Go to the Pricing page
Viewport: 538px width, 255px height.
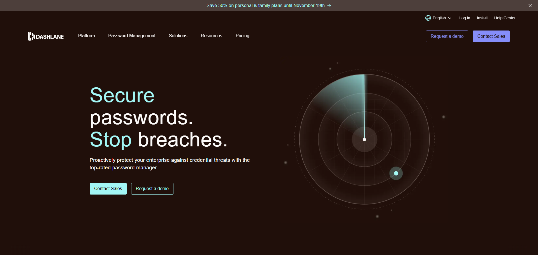242,36
